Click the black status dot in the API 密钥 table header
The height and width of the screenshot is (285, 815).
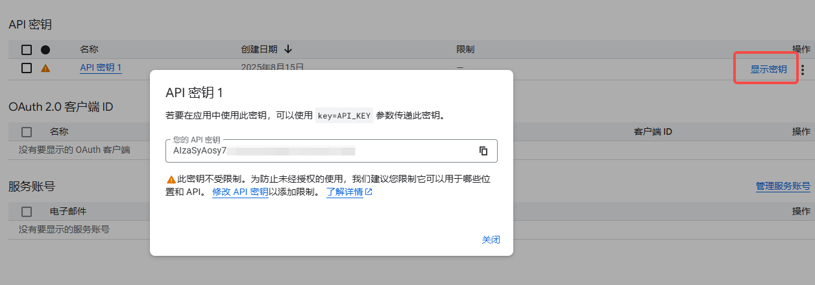(45, 50)
